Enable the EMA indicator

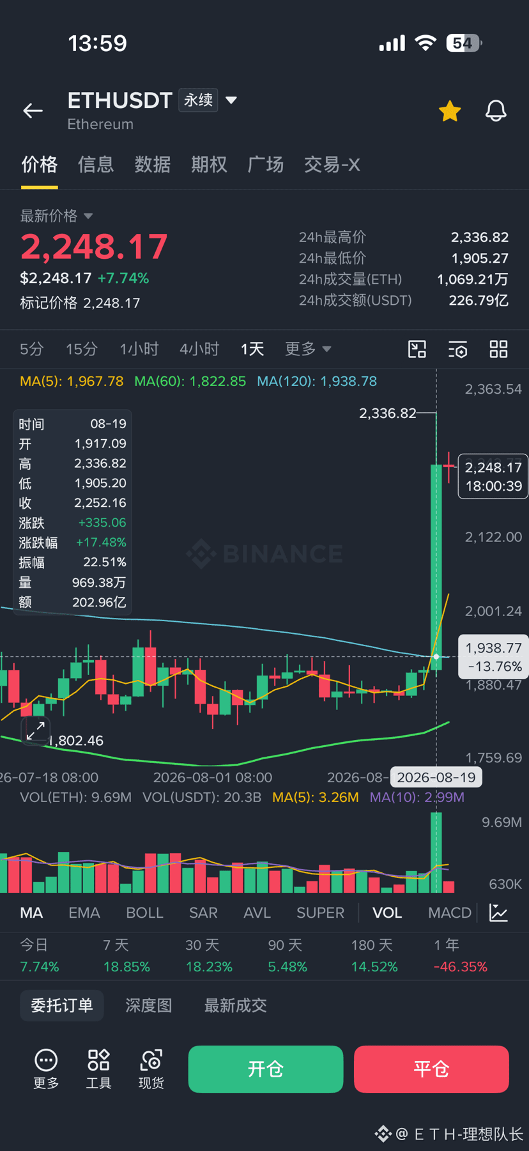click(x=84, y=913)
